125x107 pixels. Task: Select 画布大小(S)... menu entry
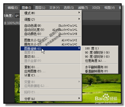tap(51, 44)
